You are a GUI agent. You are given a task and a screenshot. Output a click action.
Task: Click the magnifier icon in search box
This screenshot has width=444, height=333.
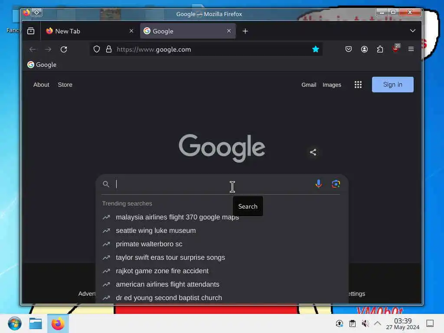pos(106,184)
